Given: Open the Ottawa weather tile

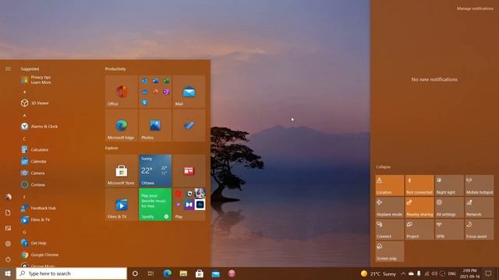Looking at the screenshot, I should point(155,171).
